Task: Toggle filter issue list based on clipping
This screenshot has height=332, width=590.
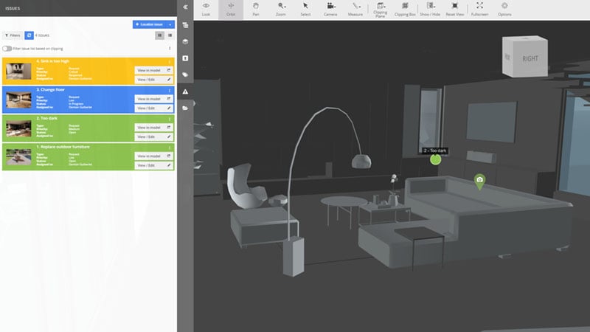Action: (x=7, y=49)
